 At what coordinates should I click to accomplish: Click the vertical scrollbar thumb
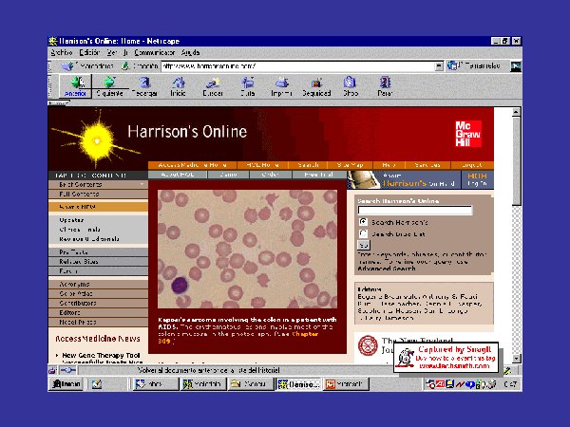(516, 161)
